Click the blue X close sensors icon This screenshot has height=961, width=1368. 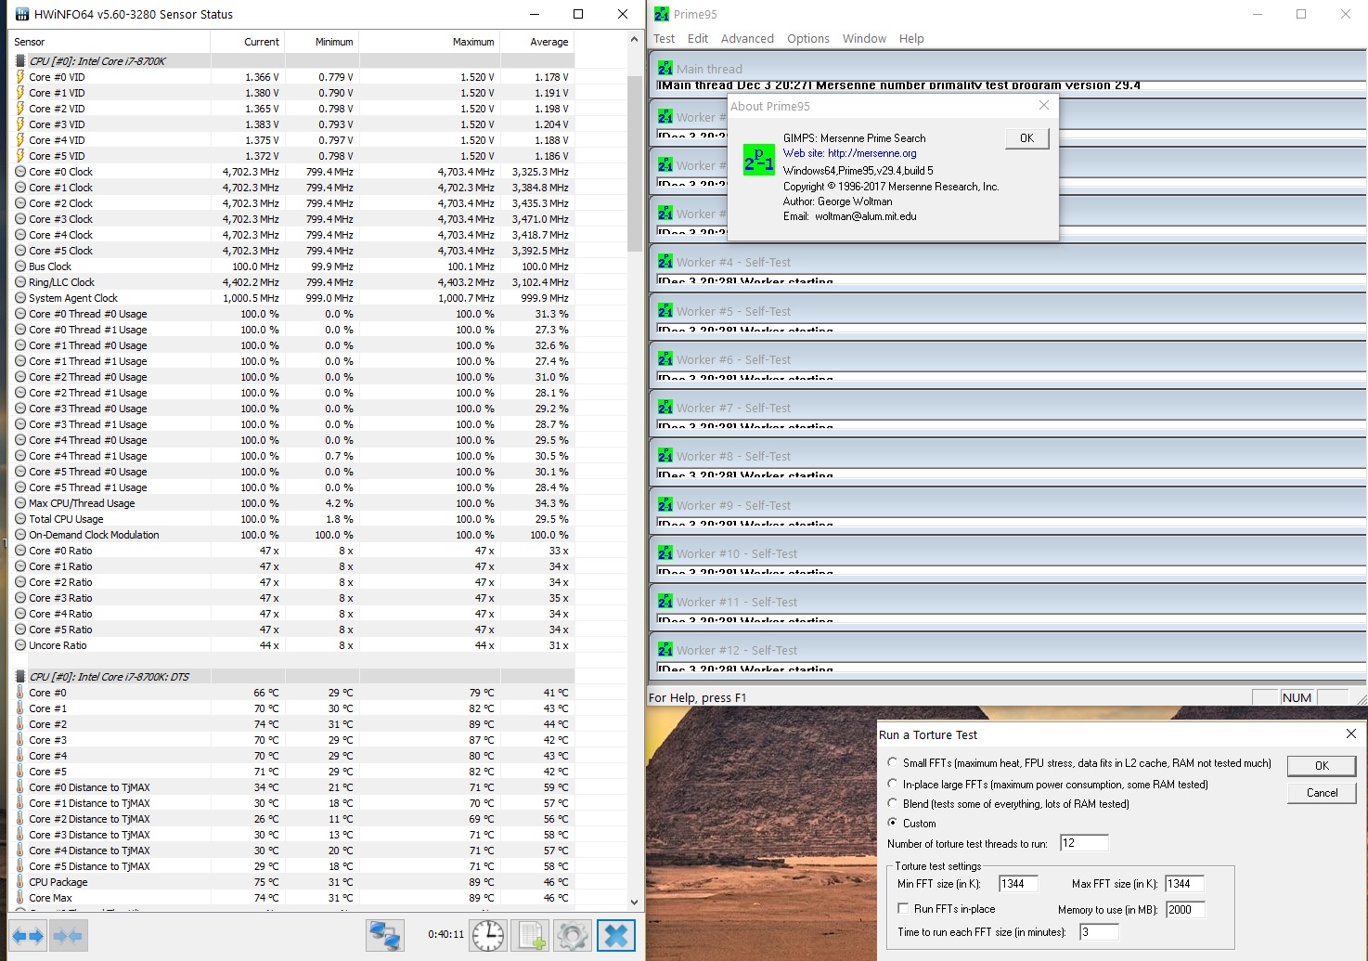pyautogui.click(x=616, y=935)
